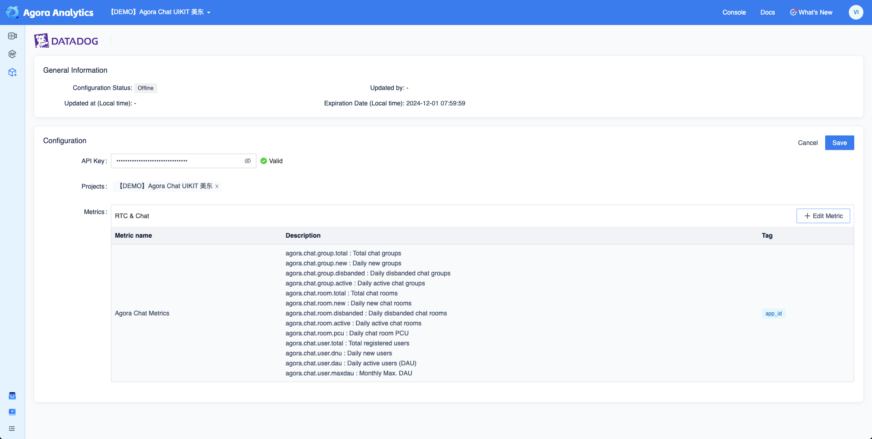Open the project selector dropdown in header
Viewport: 872px width, 439px height.
(160, 12)
